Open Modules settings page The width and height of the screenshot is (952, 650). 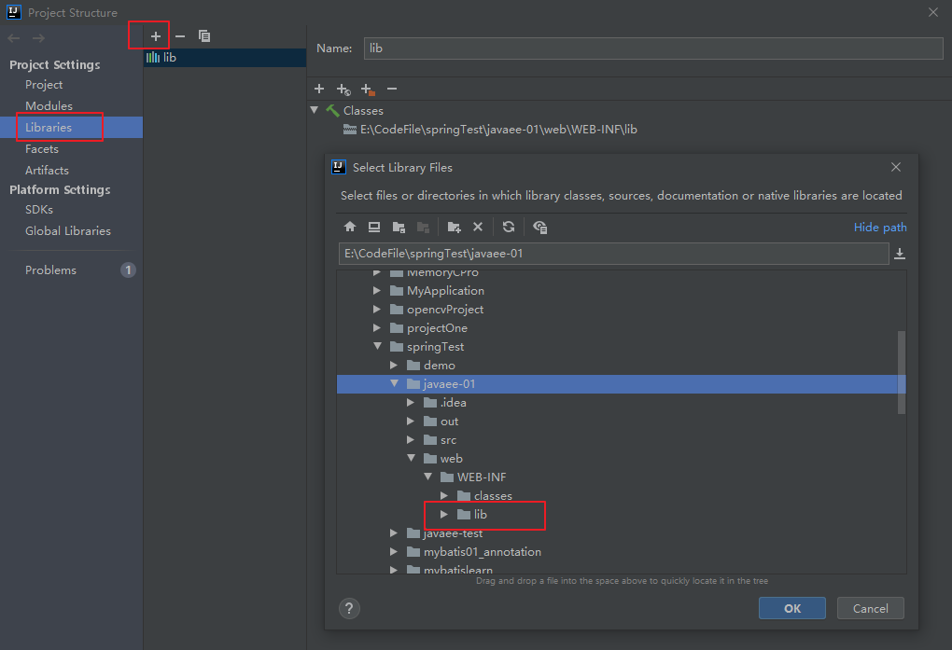tap(49, 106)
